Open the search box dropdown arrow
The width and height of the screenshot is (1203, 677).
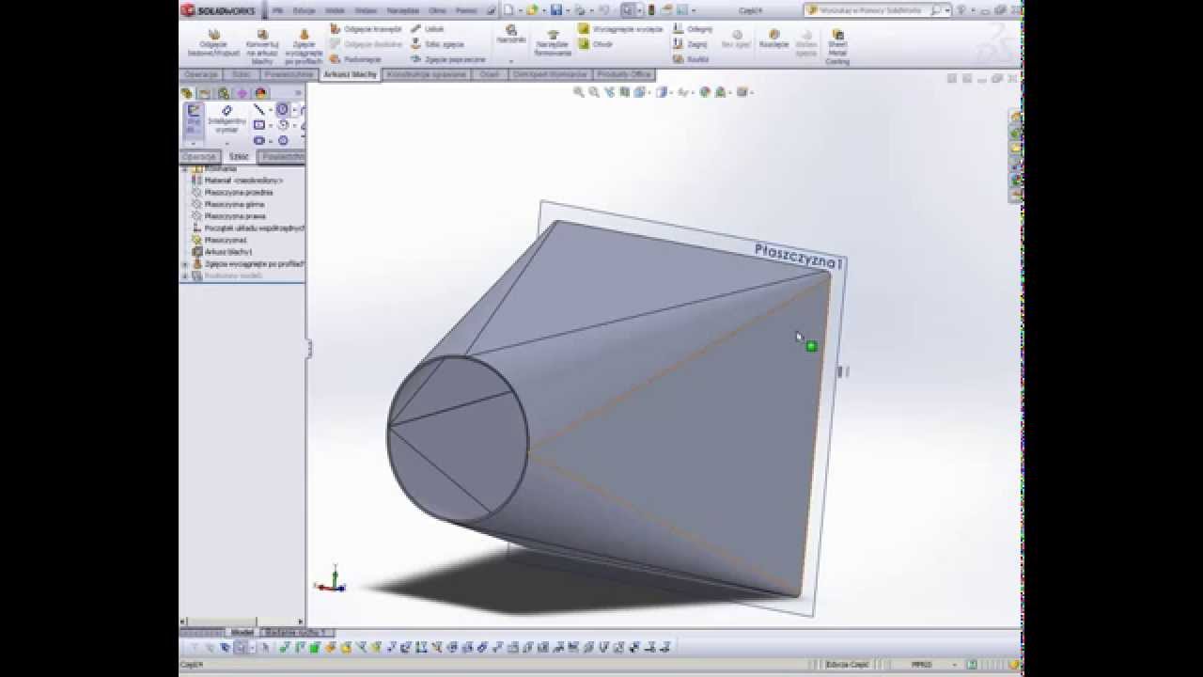pos(947,10)
